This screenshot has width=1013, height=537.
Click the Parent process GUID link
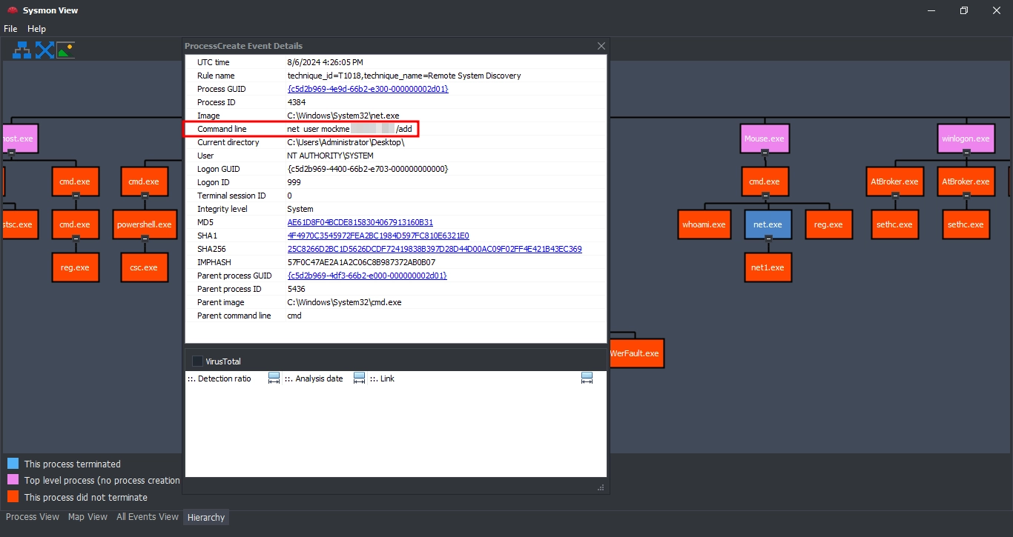pyautogui.click(x=367, y=276)
